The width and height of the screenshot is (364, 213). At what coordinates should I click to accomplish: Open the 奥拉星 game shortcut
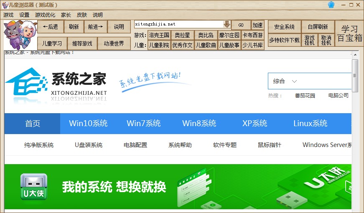[183, 35]
